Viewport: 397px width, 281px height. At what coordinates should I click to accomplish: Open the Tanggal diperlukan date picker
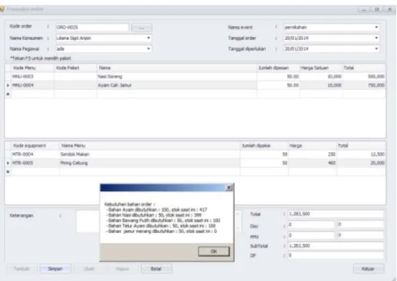[x=377, y=49]
